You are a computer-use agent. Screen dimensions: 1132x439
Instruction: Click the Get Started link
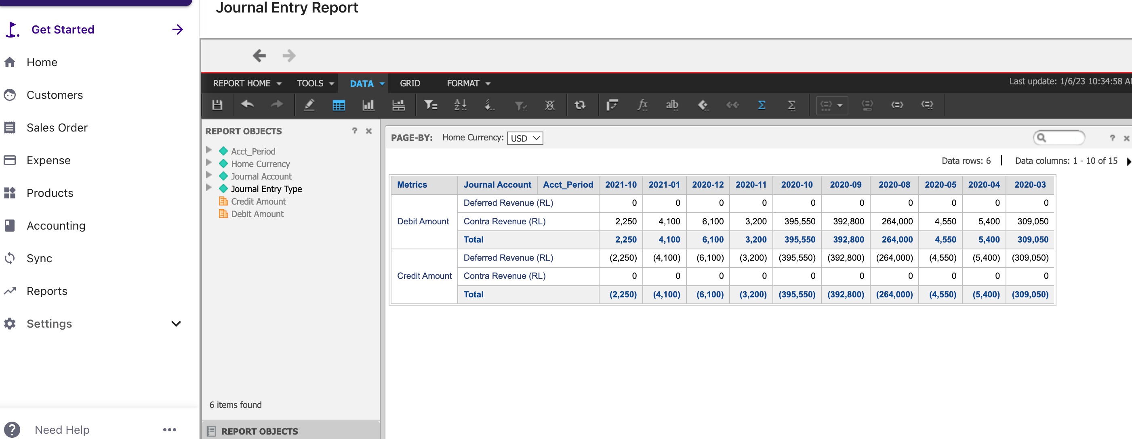(x=63, y=29)
